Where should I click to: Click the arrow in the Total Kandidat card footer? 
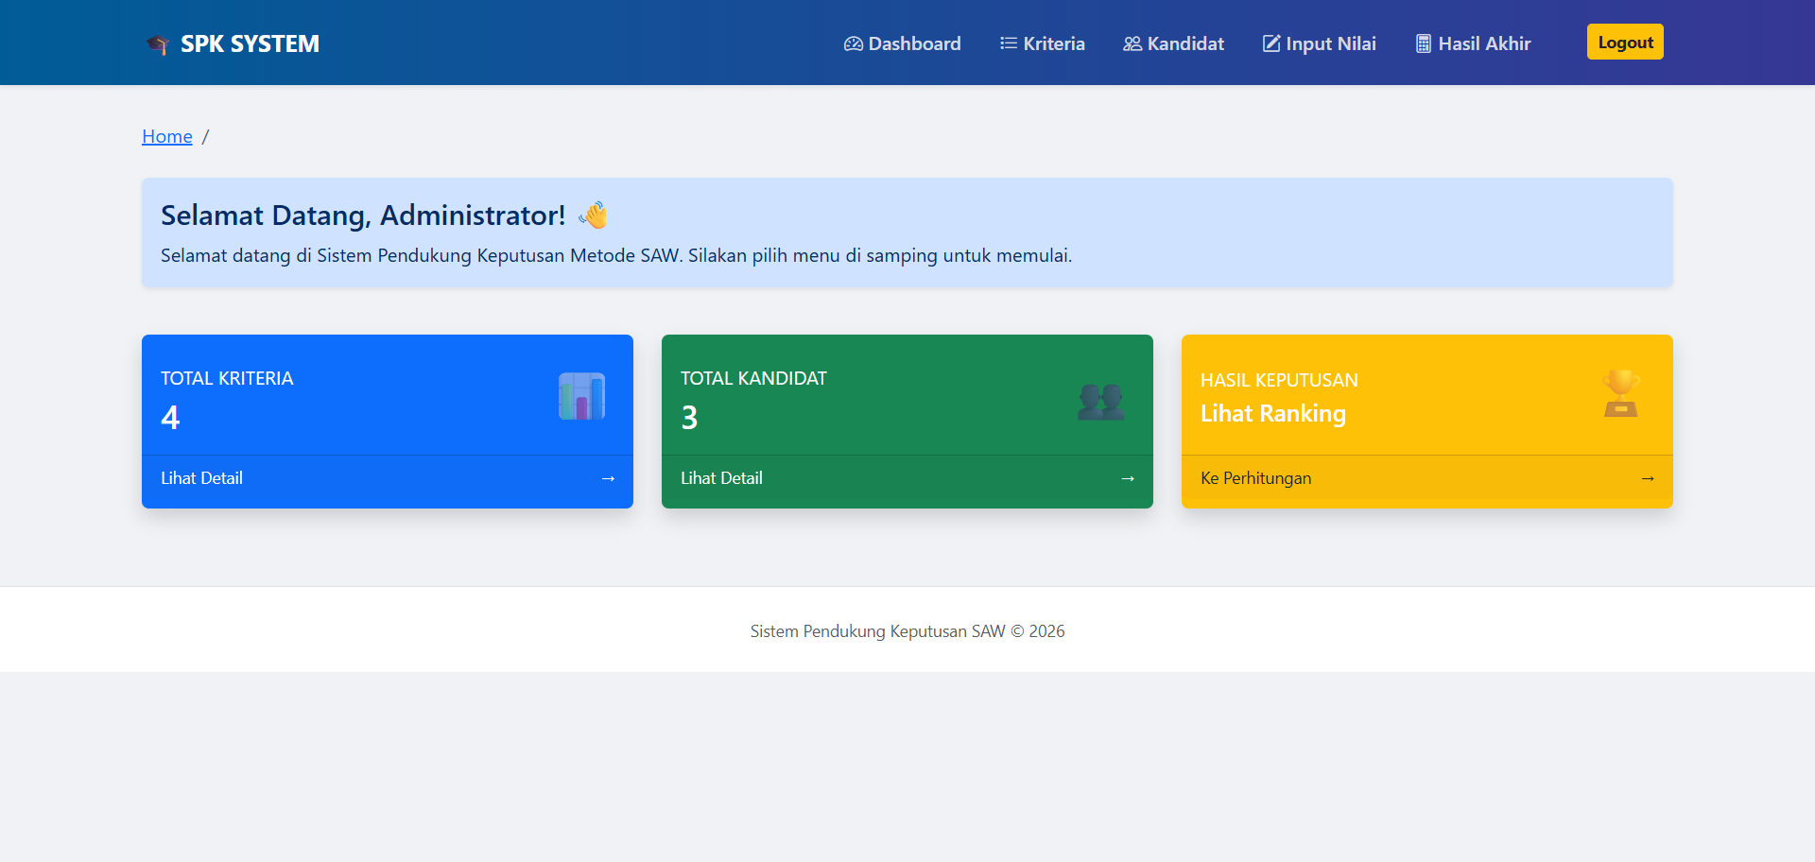tap(1128, 478)
